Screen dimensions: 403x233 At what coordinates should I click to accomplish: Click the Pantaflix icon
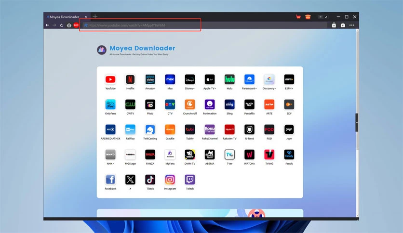click(x=249, y=104)
